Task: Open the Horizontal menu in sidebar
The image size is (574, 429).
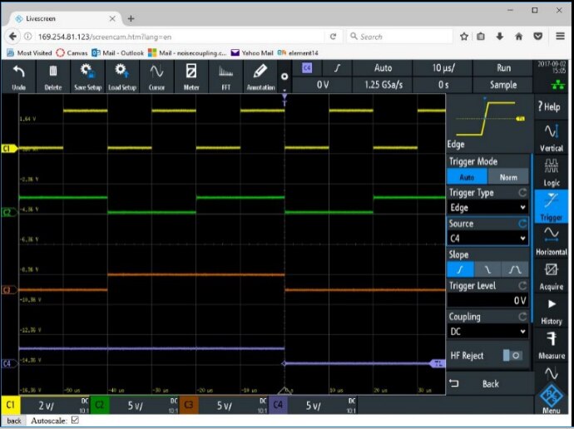Action: click(552, 240)
